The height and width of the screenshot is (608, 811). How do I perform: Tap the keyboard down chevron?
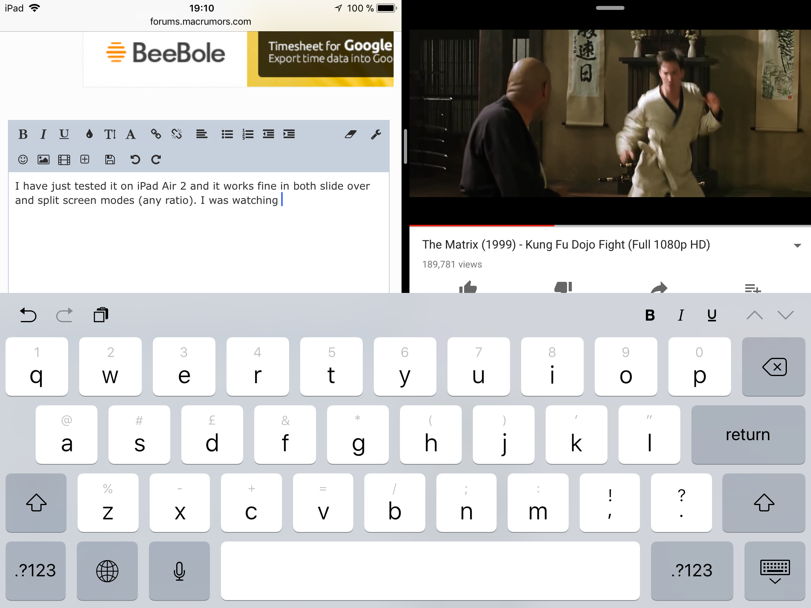(x=786, y=315)
